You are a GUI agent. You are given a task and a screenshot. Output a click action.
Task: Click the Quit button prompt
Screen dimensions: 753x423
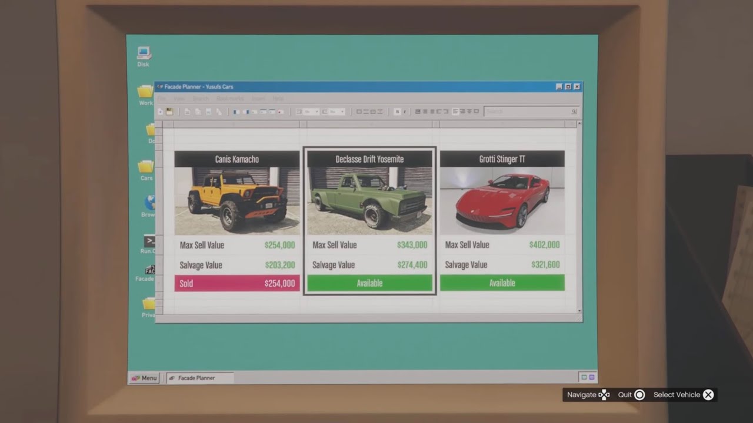click(x=631, y=395)
